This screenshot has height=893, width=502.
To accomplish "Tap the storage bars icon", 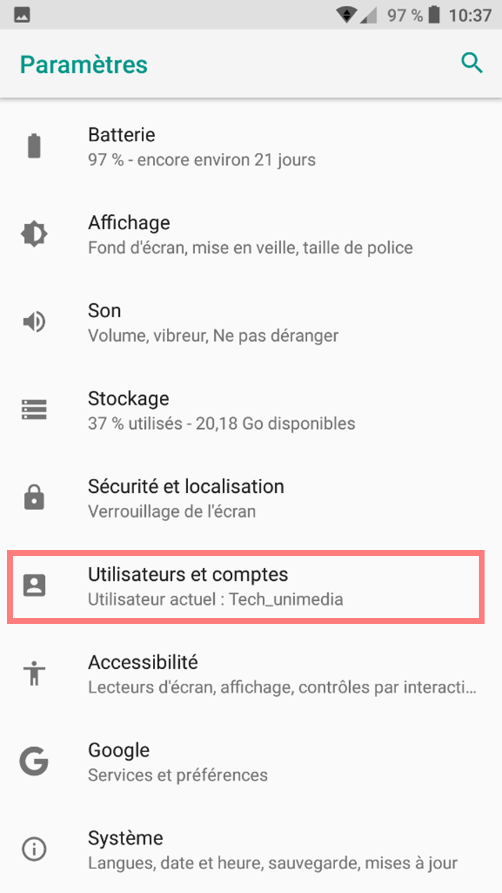I will point(34,410).
